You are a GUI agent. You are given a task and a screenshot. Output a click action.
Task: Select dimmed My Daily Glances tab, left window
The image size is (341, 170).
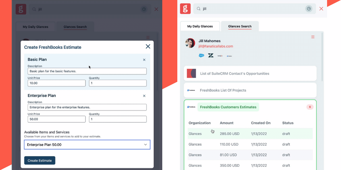(36, 27)
